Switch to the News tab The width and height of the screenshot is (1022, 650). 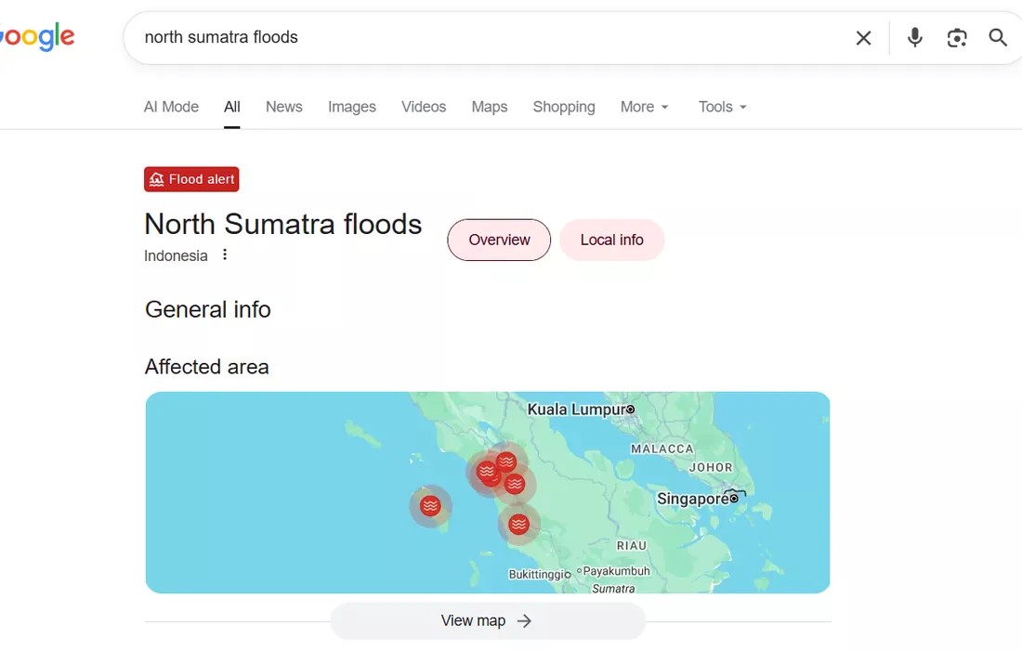[283, 107]
